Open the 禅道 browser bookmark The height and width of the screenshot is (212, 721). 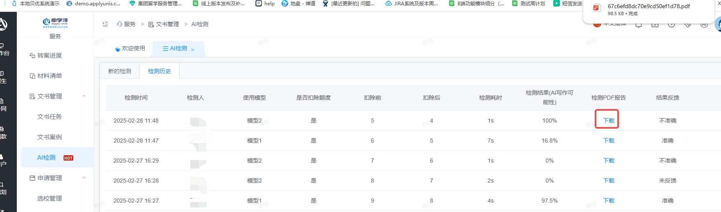tap(298, 4)
